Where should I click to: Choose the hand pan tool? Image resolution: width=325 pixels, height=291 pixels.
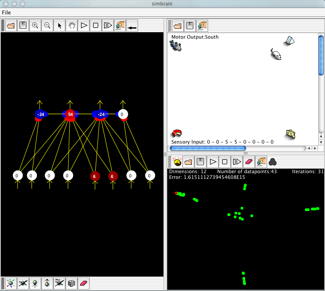coord(72,25)
